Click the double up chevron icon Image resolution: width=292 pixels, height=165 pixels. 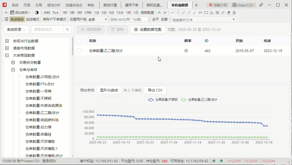click(x=159, y=13)
